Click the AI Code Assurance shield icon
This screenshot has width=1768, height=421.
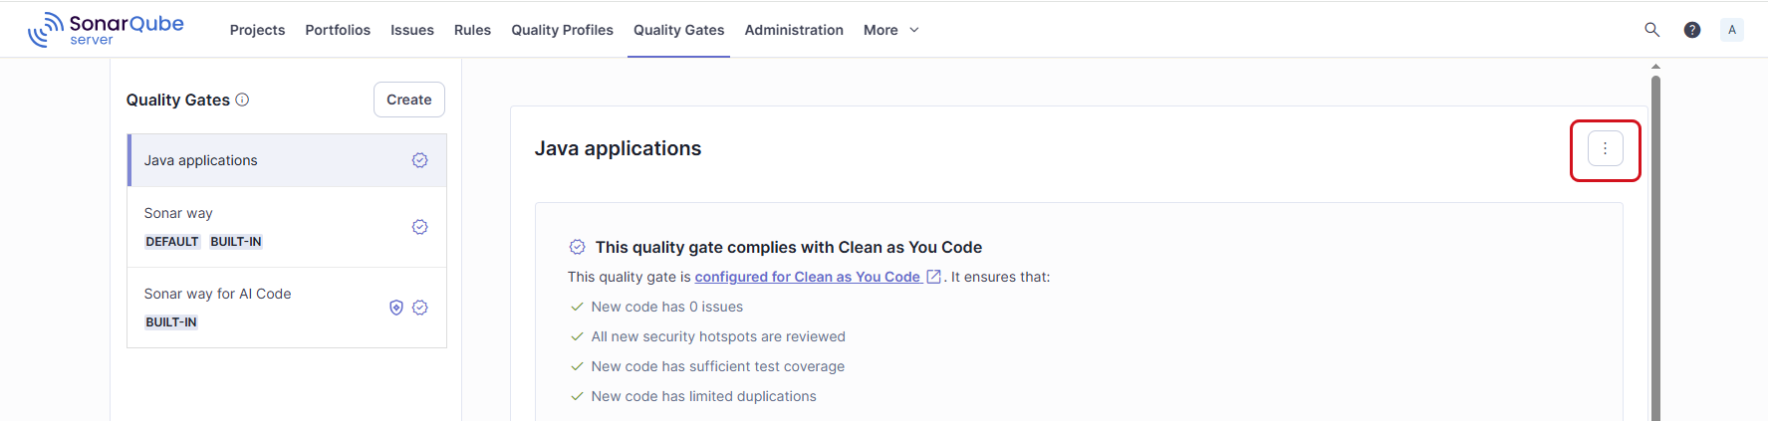coord(396,308)
